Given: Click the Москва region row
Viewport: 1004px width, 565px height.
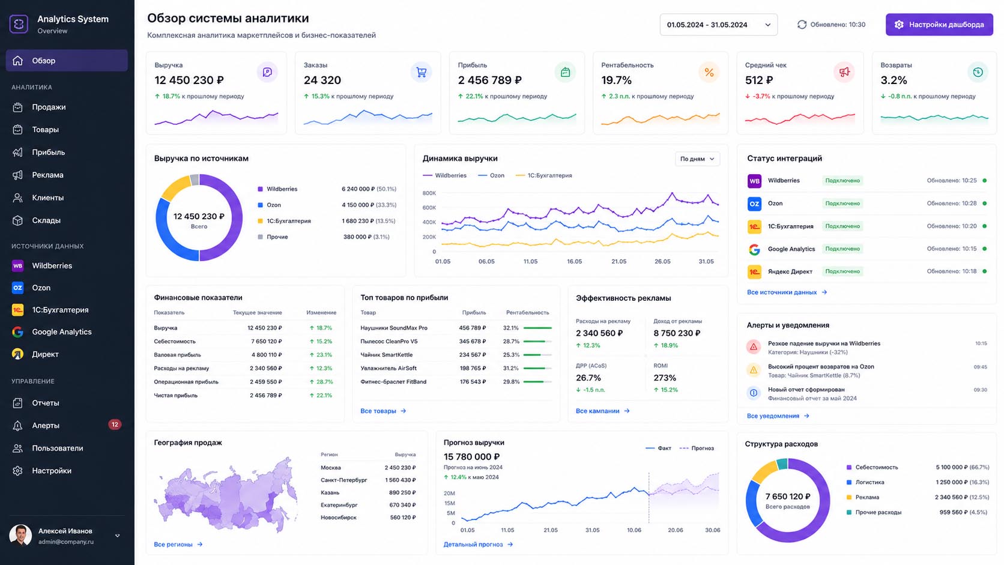Looking at the screenshot, I should pos(368,468).
